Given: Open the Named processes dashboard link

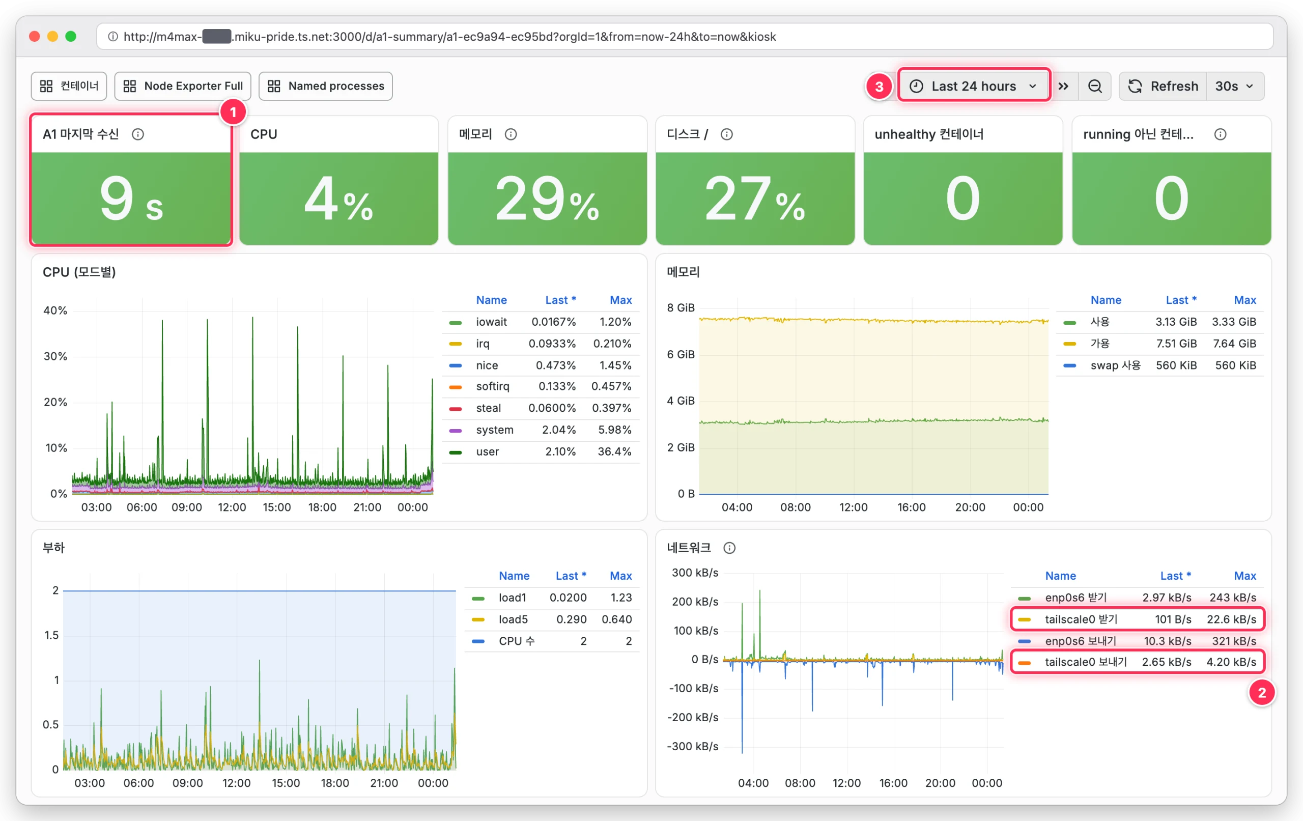Looking at the screenshot, I should tap(326, 86).
